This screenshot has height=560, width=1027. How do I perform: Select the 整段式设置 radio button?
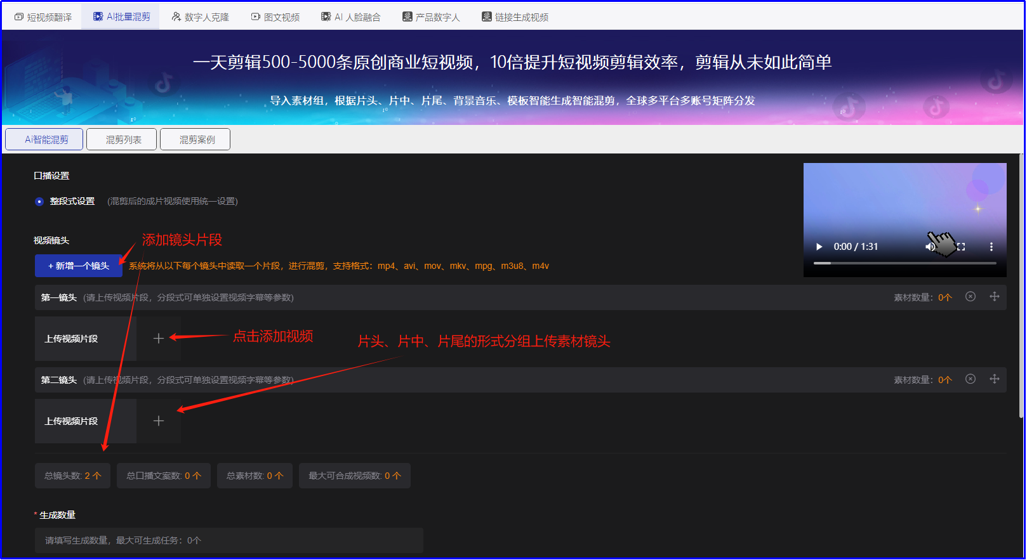(39, 202)
